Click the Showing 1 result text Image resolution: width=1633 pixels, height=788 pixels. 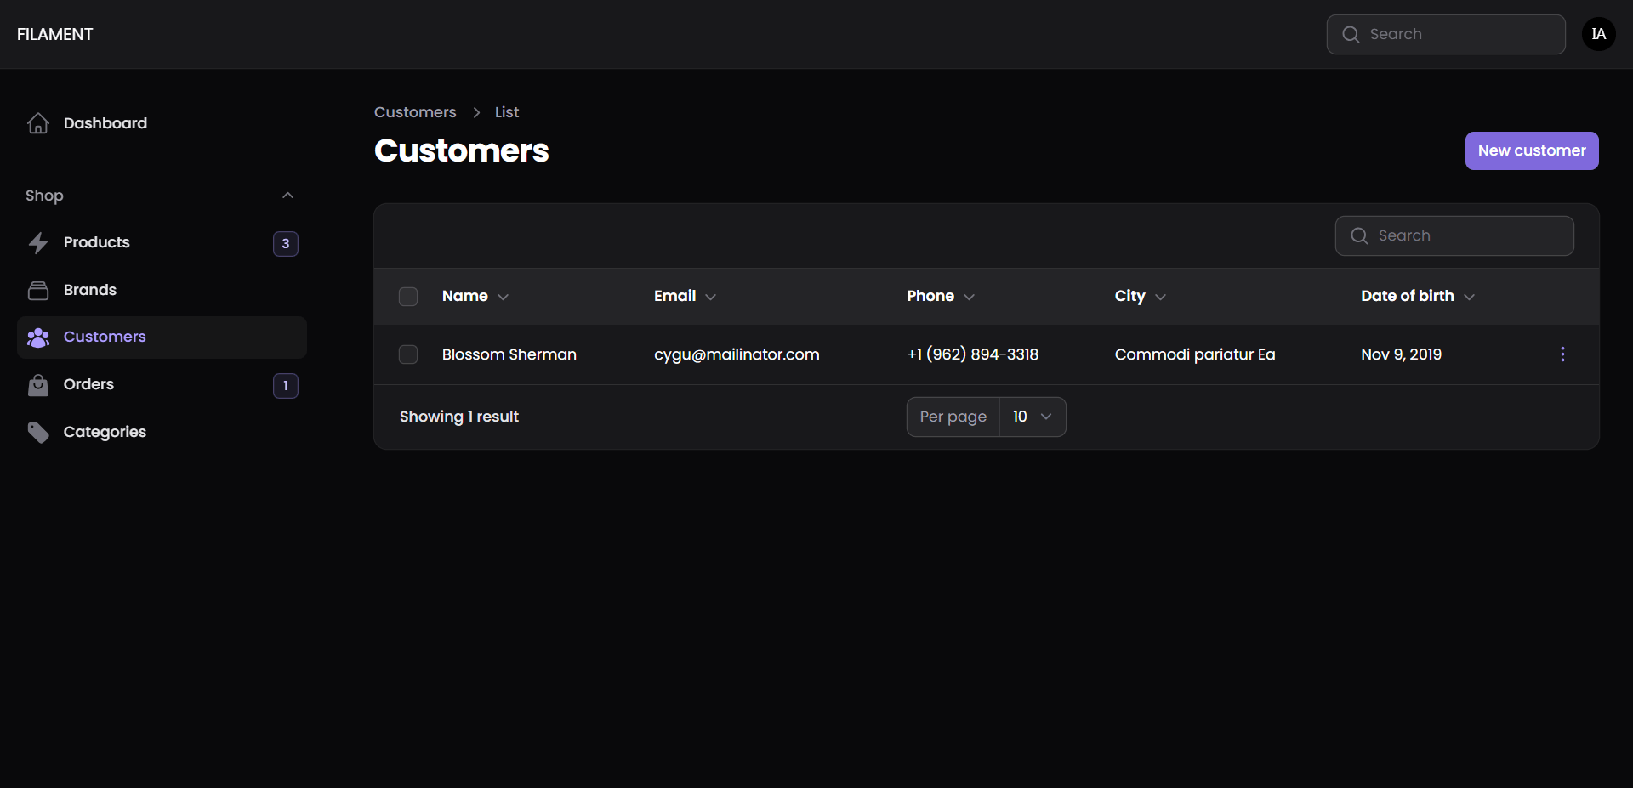click(x=459, y=417)
